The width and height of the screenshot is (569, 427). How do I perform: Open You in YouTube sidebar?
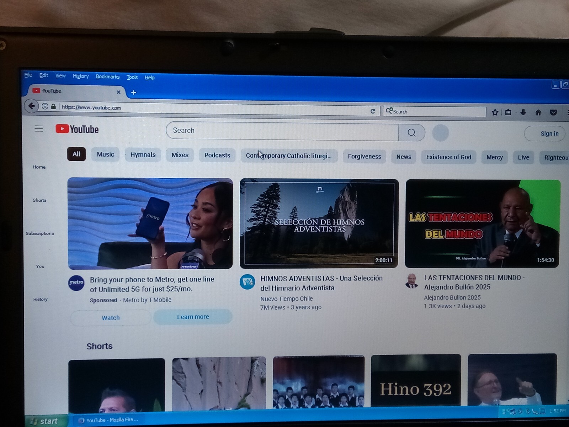tap(40, 266)
